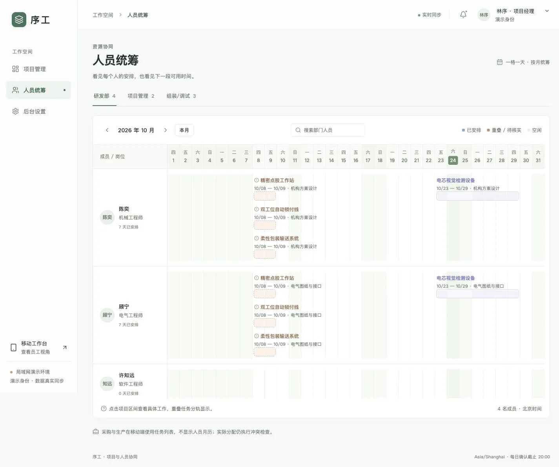Go to next month with right chevron
Image resolution: width=559 pixels, height=467 pixels.
click(166, 130)
